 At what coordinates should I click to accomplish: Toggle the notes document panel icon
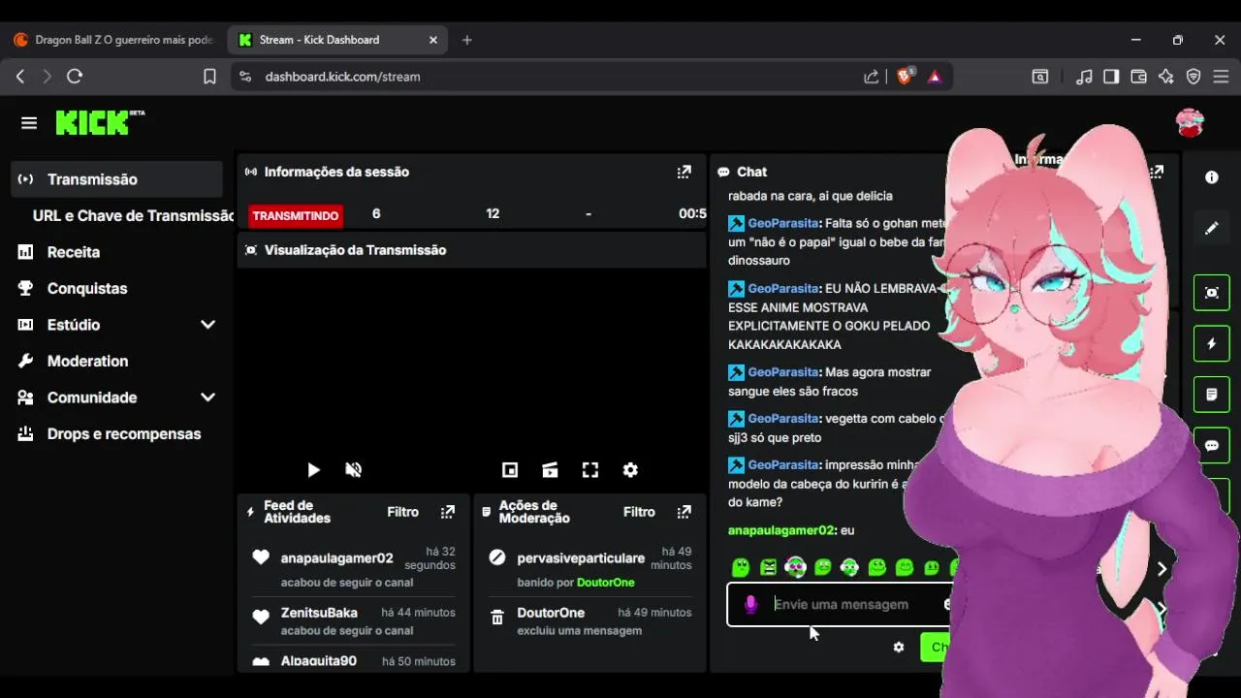click(1212, 395)
